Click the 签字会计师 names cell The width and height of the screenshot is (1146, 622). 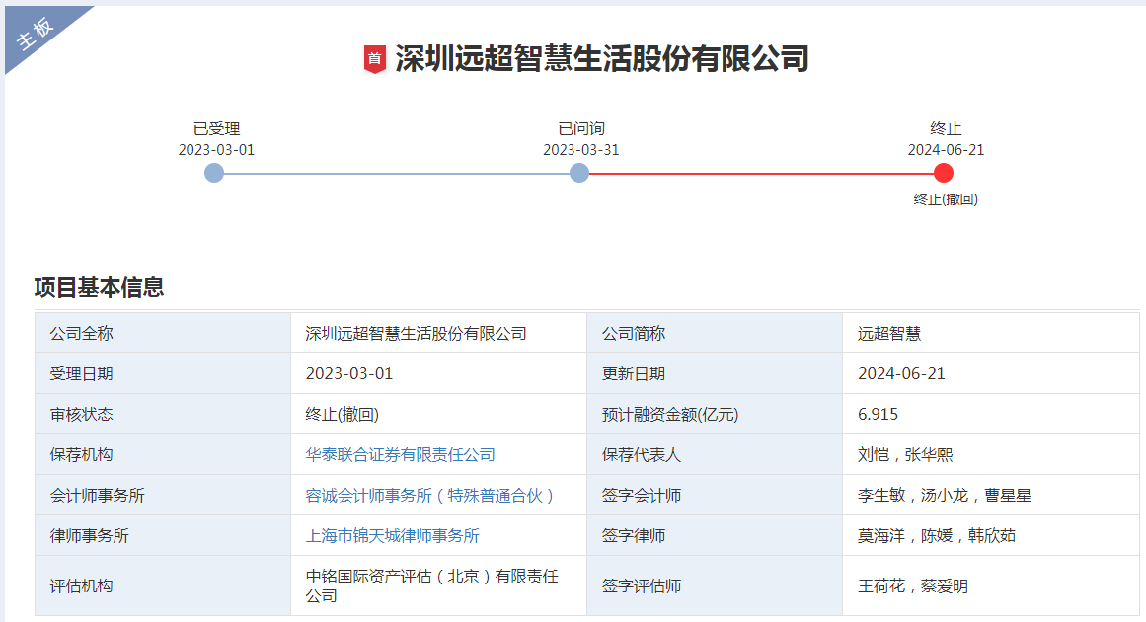945,495
